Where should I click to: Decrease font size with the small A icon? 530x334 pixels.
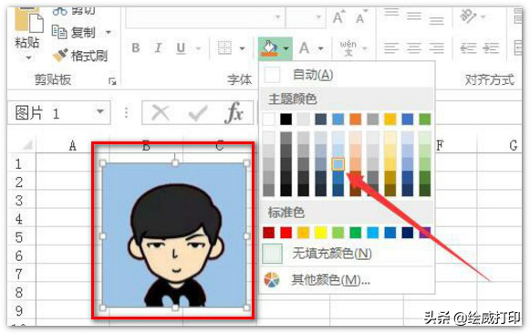tap(360, 17)
